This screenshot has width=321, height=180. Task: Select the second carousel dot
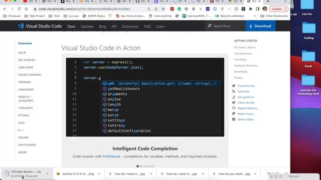pos(141,166)
